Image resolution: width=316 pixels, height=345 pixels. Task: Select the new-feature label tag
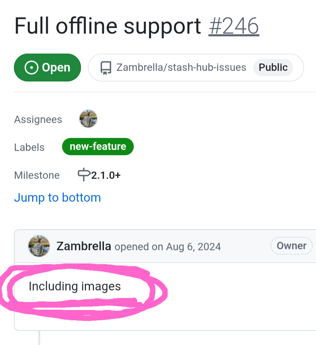(98, 147)
